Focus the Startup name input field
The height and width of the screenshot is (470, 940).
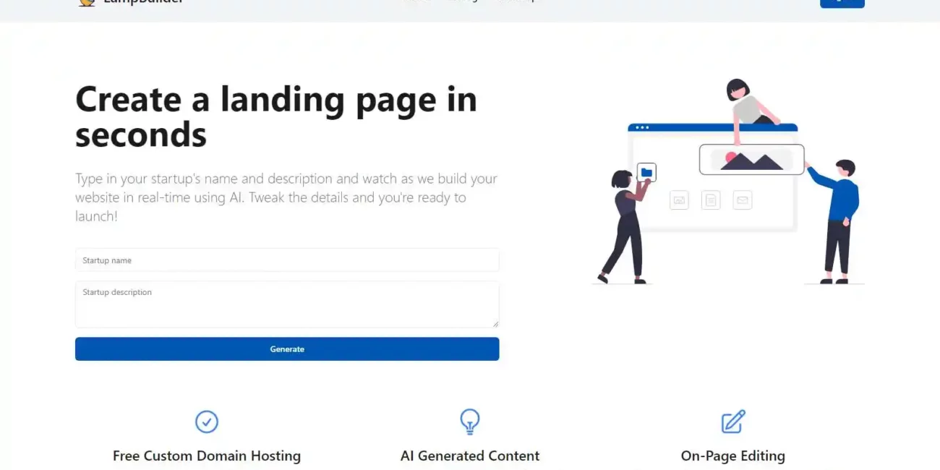pos(287,260)
